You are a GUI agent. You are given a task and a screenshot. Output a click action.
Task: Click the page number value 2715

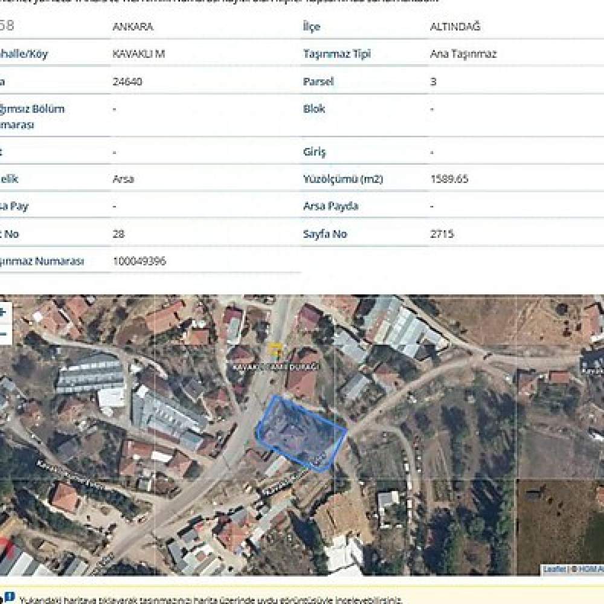(x=442, y=234)
